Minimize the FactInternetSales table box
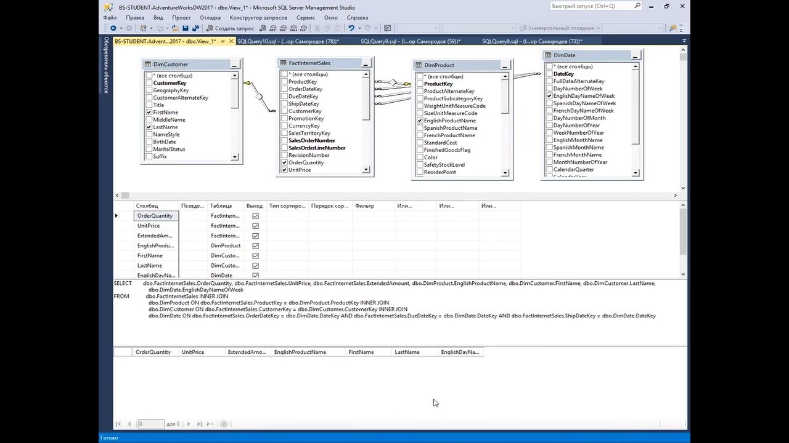This screenshot has height=443, width=789. (x=366, y=63)
